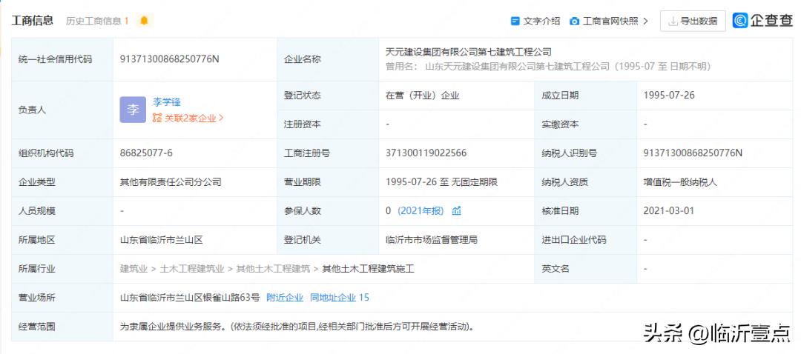Expand the 工商官网快照 chevron arrow
This screenshot has width=801, height=354.
click(646, 21)
